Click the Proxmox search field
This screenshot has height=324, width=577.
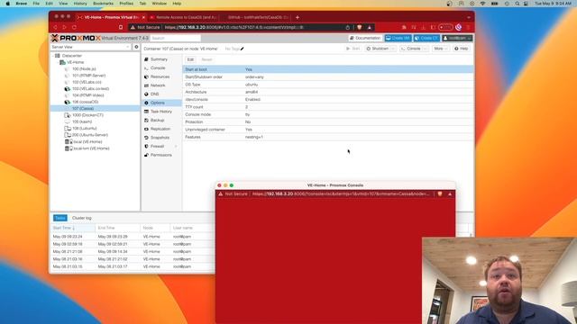coord(176,38)
